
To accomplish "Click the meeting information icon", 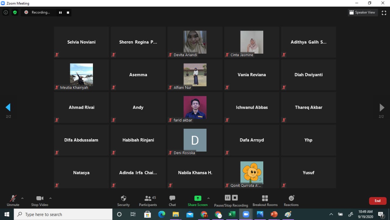I will pos(5,12).
